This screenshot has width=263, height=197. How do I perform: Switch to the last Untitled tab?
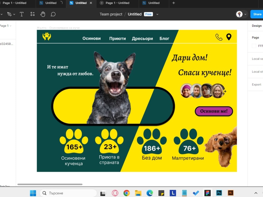(154, 3)
